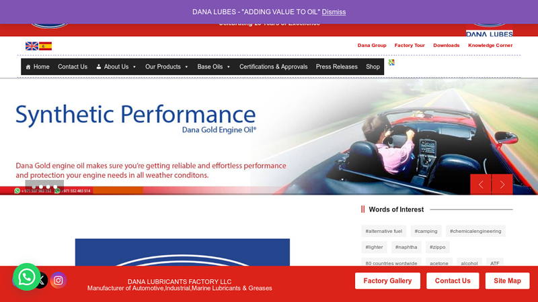Expand the About Us dropdown arrow
This screenshot has width=538, height=302.
134,67
